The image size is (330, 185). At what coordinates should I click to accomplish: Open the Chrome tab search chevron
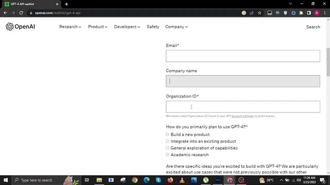tap(290, 4)
